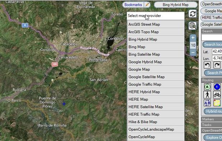Zoom in with the plus button
The image size is (222, 141).
193,38
